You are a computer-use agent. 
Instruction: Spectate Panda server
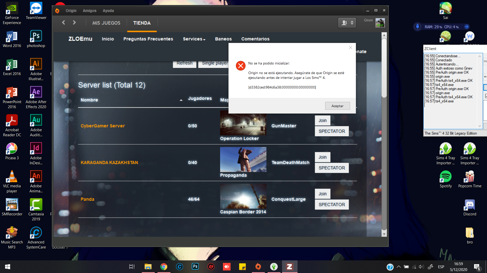coord(332,204)
